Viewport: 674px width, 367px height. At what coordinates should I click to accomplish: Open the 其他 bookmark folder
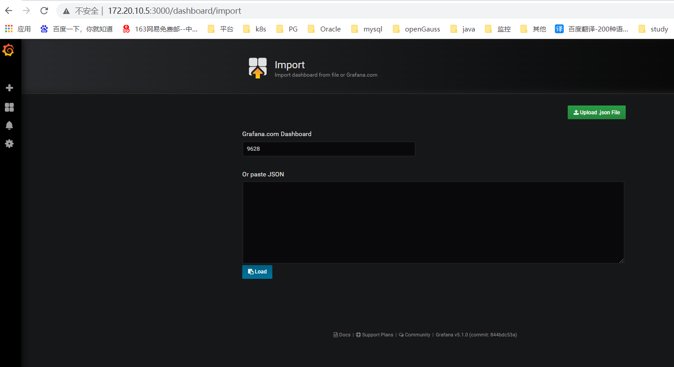coord(533,29)
